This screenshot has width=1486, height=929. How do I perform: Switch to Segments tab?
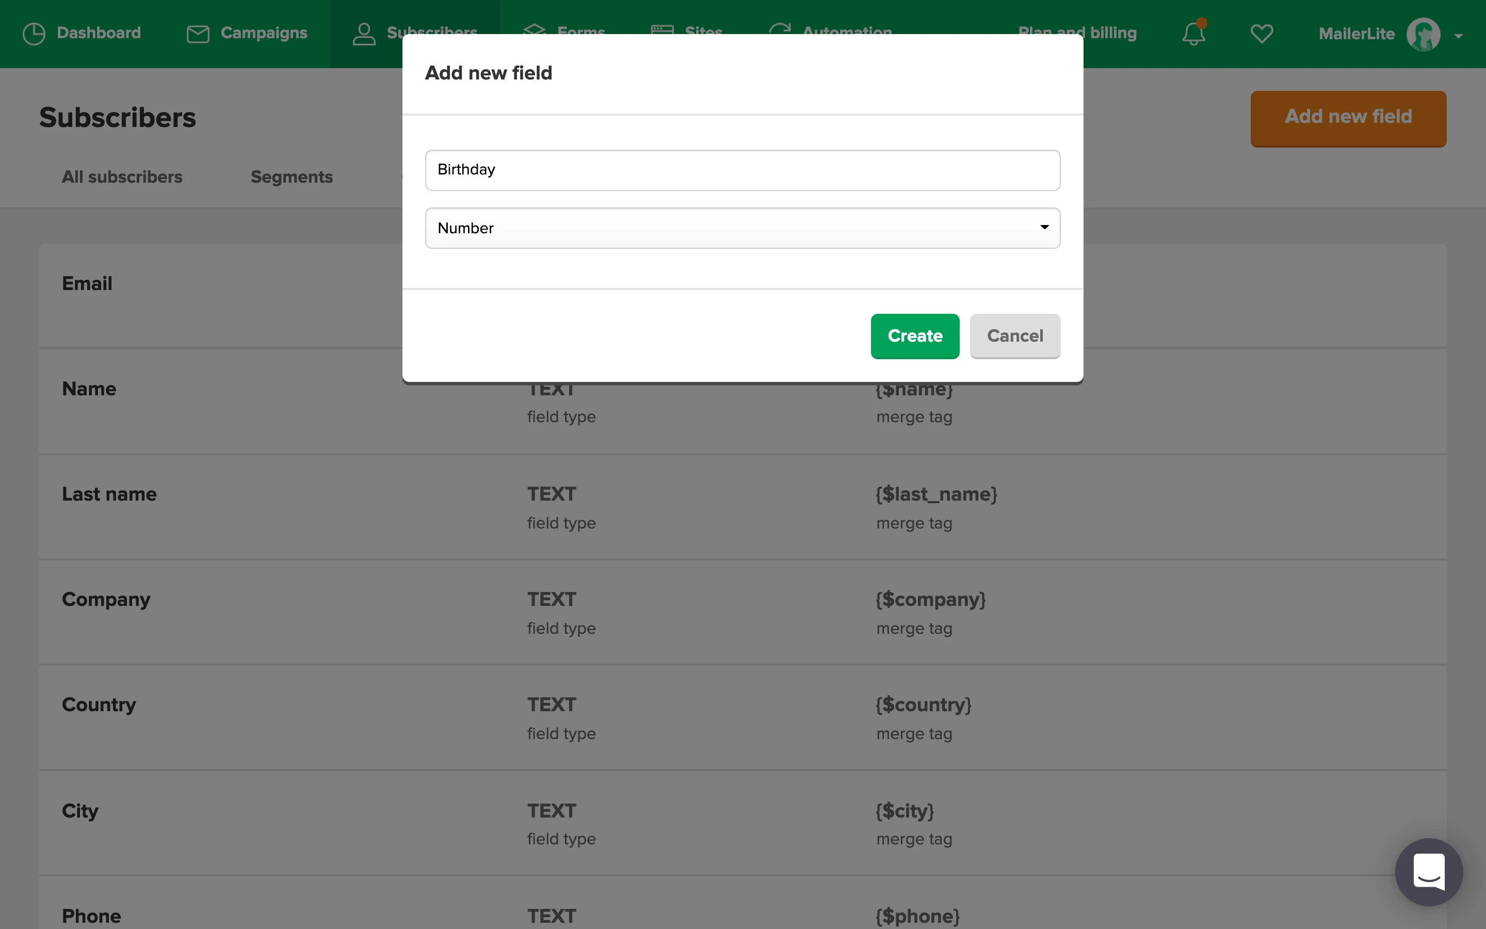pos(292,177)
